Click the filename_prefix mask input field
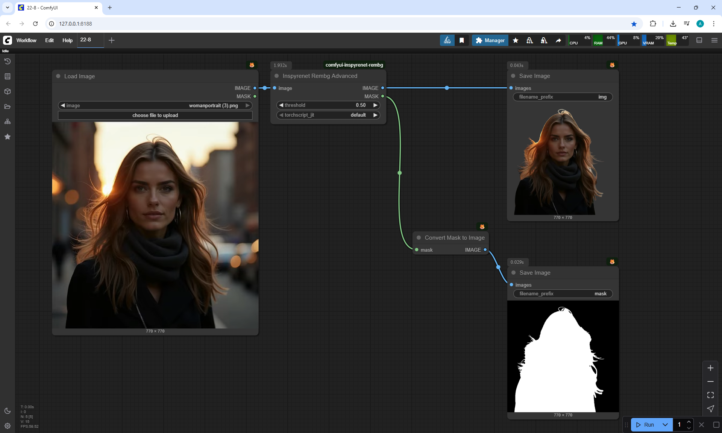722x433 pixels. (x=563, y=294)
